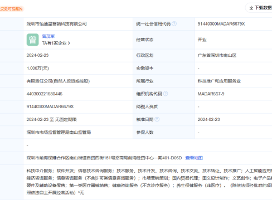
Task: Select region value 广东省深圳市南山区
Action: tap(217, 55)
